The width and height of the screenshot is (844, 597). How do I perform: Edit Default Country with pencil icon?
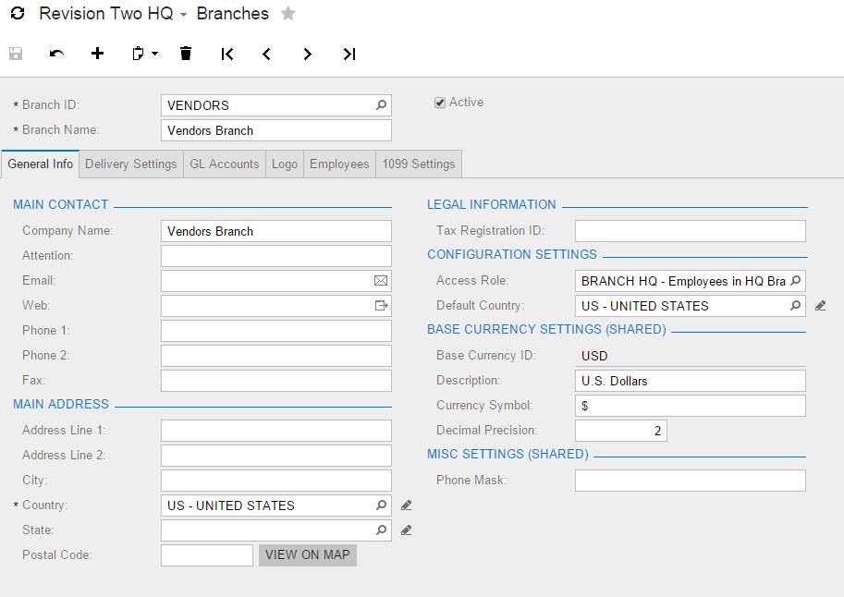[x=820, y=306]
